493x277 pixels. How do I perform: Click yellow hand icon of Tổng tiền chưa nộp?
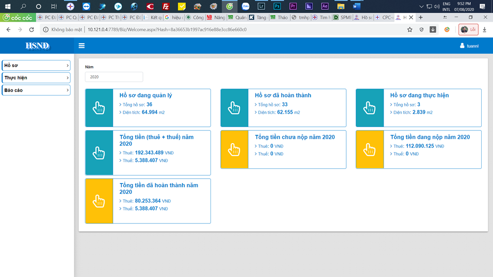coord(234,150)
